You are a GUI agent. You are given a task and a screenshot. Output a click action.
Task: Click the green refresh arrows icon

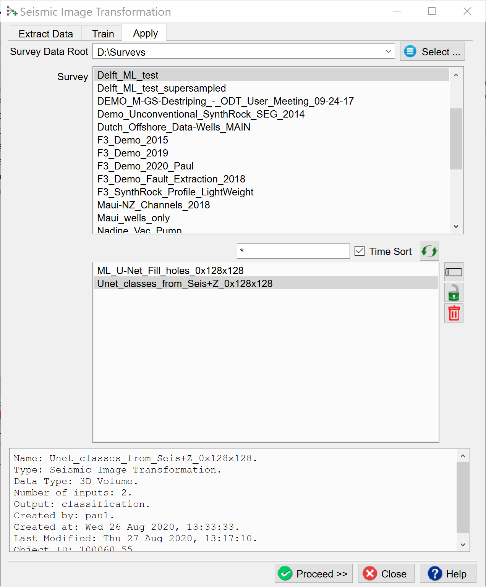(x=429, y=251)
